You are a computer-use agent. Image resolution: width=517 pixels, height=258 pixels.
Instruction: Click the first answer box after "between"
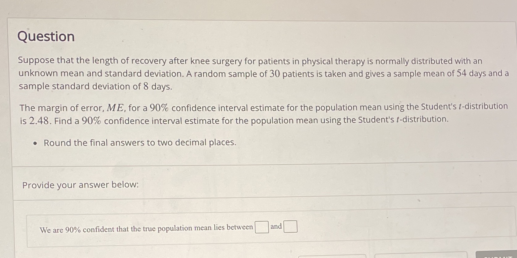pyautogui.click(x=262, y=227)
